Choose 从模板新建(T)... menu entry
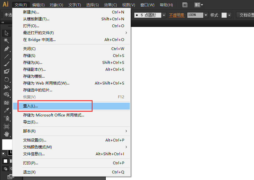Screen dimensions: 254x180 tap(71, 19)
